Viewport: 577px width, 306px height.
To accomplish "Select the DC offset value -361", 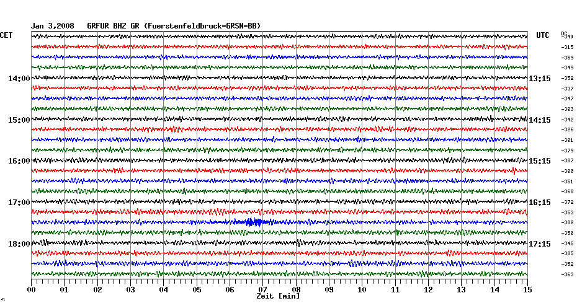I will pyautogui.click(x=567, y=140).
